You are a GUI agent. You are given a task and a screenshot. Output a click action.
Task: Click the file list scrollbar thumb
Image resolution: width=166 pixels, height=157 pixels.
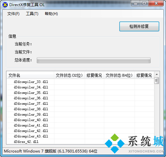click(x=156, y=80)
